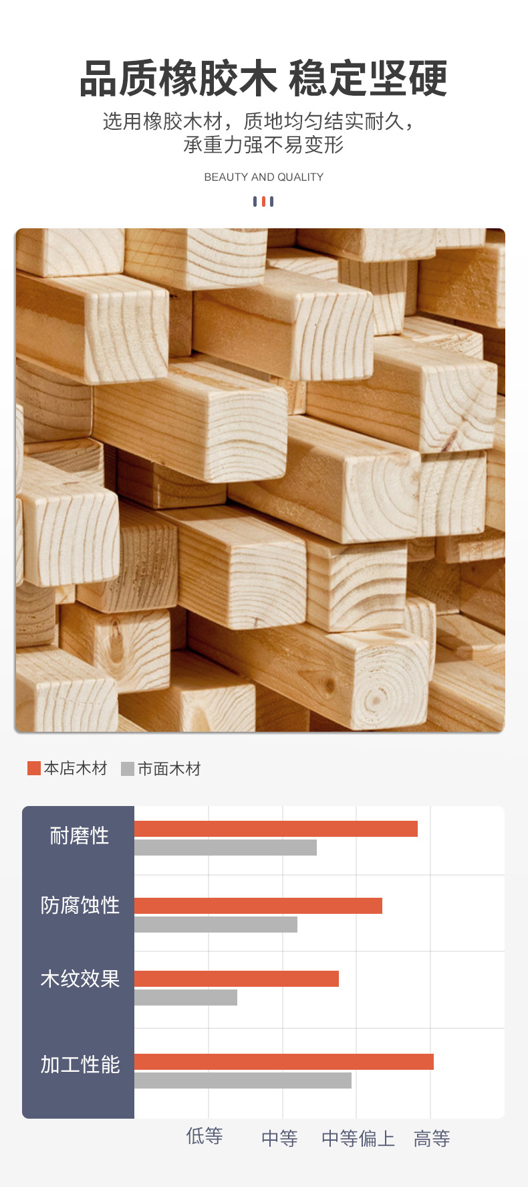This screenshot has width=528, height=1197.
Task: Click the 中等偏上 axis label
Action: (358, 1138)
